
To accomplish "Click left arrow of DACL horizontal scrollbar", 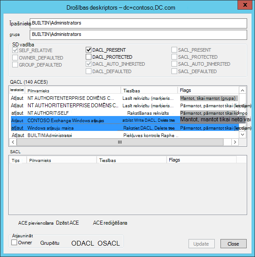I will pos(13,142).
